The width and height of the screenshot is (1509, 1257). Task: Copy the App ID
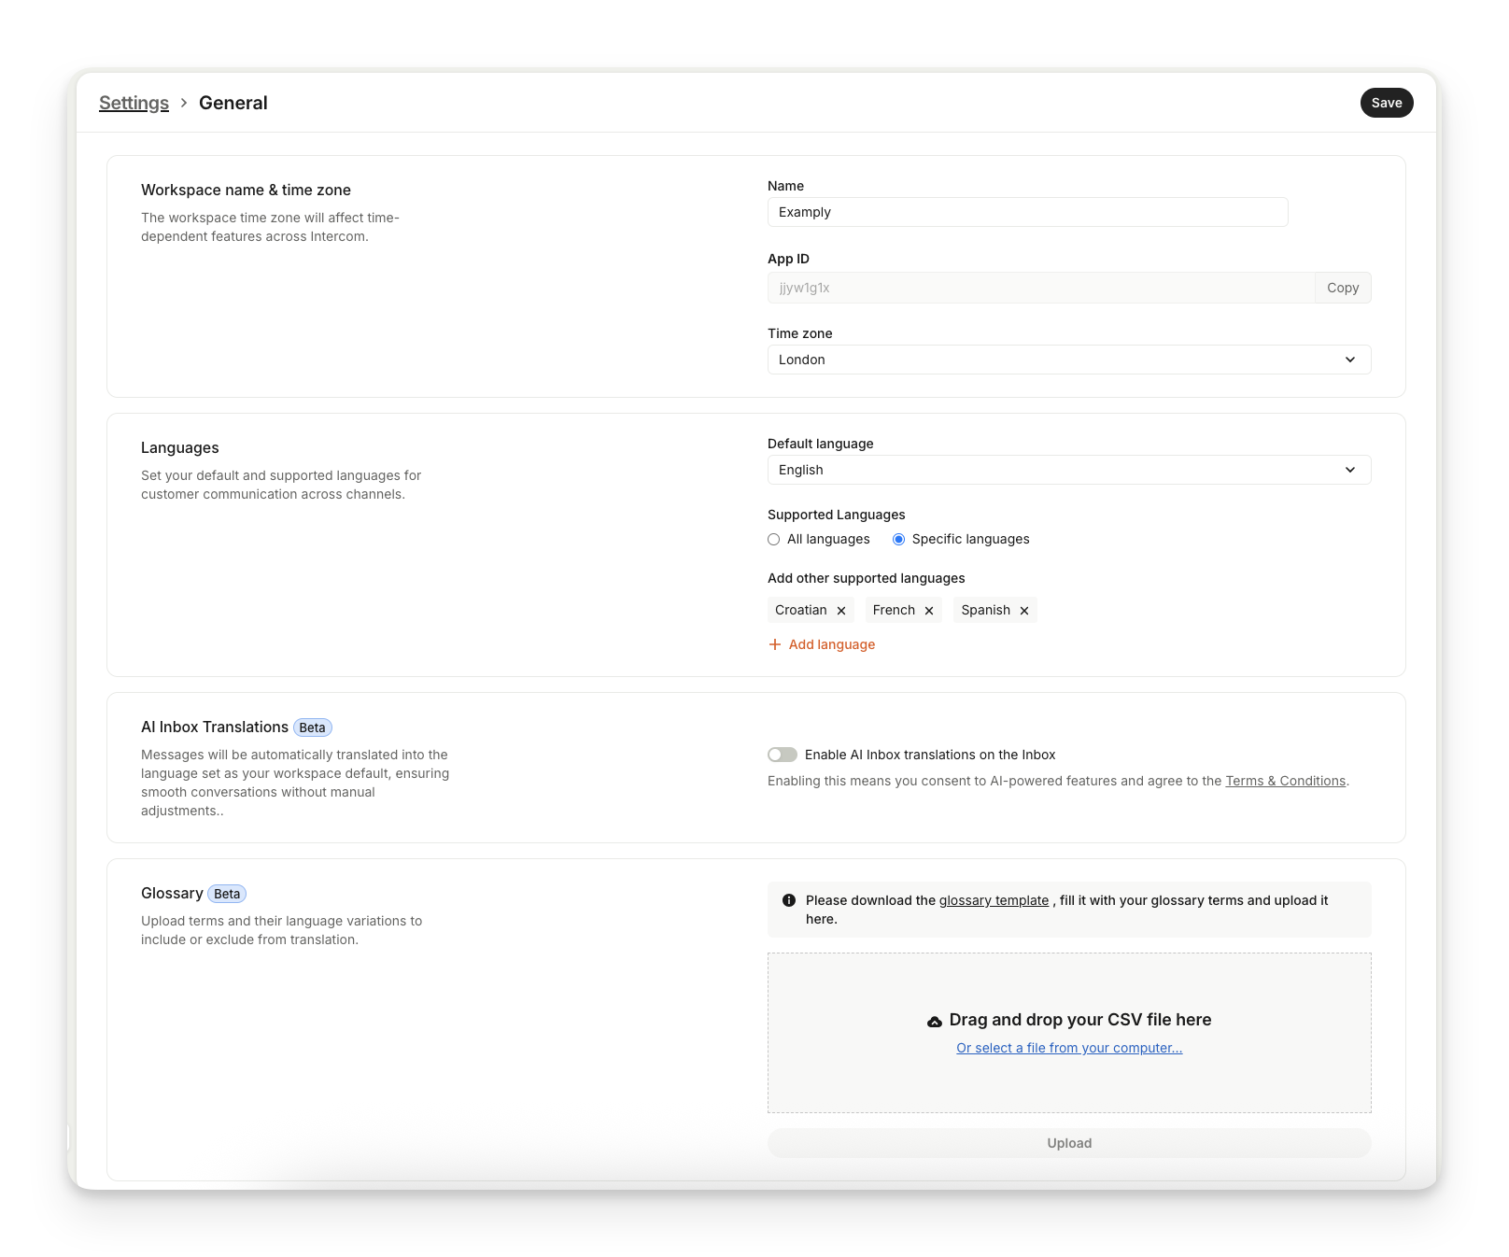[1342, 288]
